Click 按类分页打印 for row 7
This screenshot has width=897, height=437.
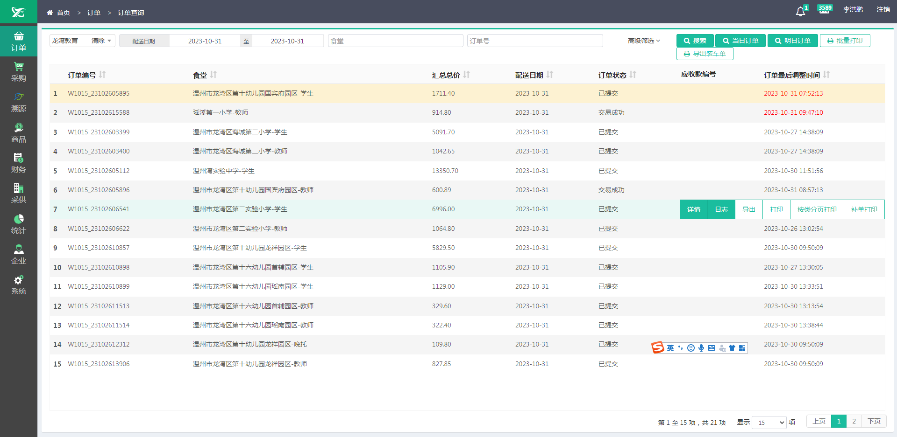[x=817, y=209]
